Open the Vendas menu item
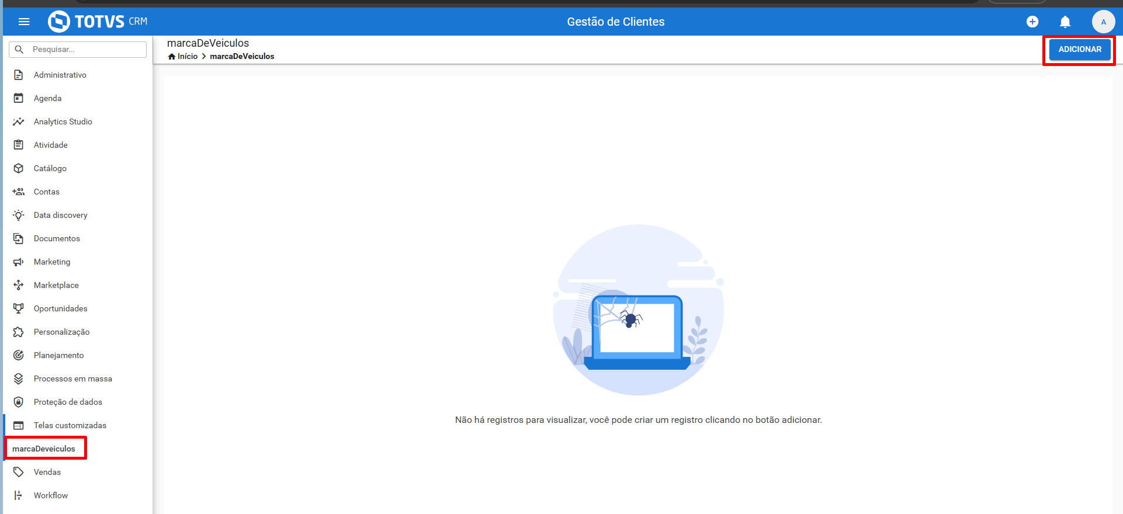 click(78, 472)
